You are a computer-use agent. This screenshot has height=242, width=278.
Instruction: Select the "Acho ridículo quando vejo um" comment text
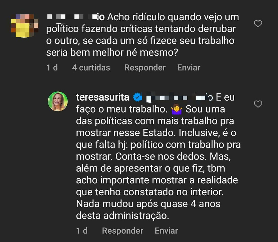coord(173,17)
